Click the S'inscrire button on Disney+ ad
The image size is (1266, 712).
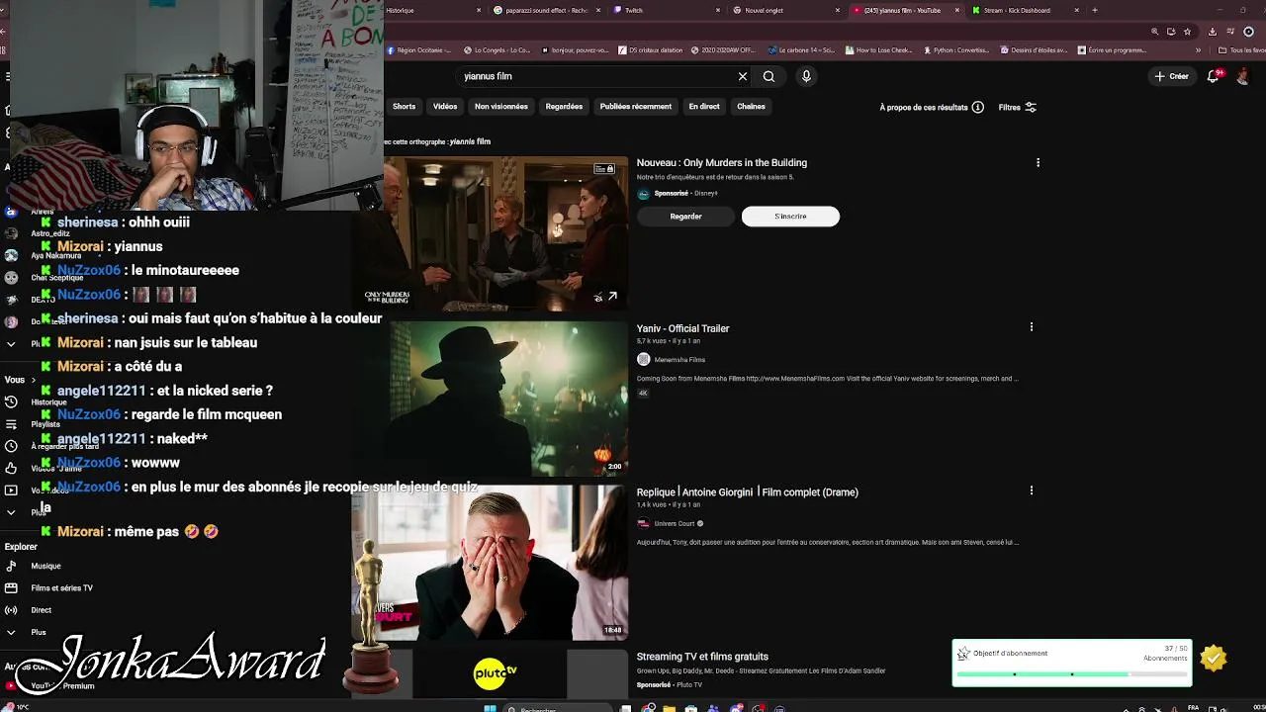click(790, 216)
